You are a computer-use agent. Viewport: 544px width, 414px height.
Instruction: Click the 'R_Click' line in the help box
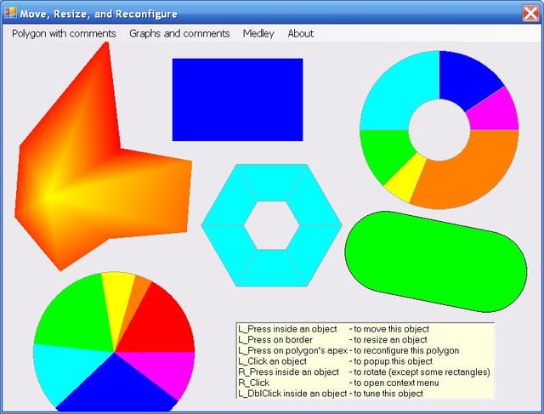(x=254, y=383)
